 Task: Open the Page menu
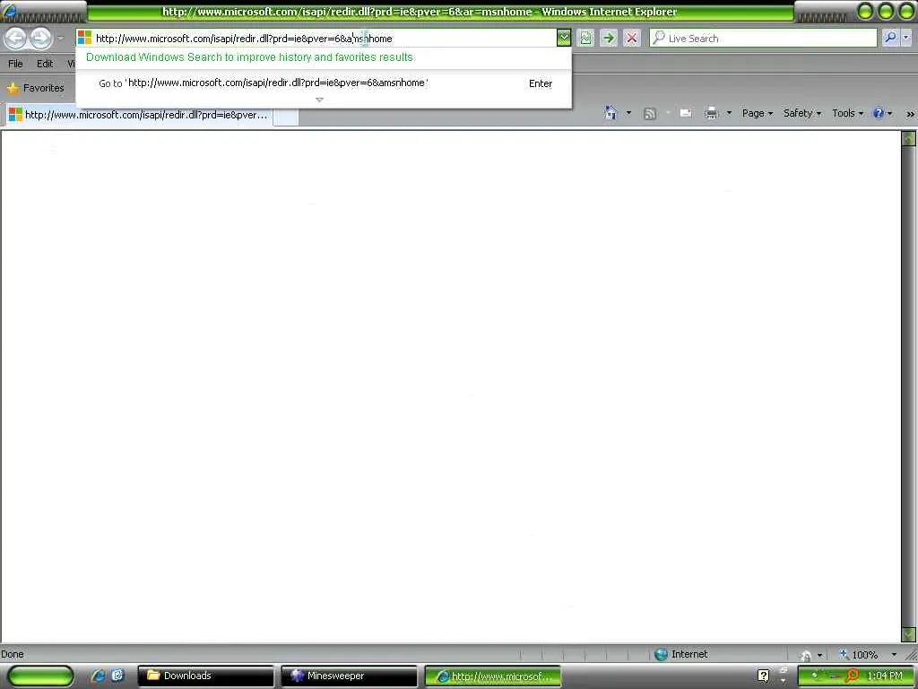coord(757,113)
